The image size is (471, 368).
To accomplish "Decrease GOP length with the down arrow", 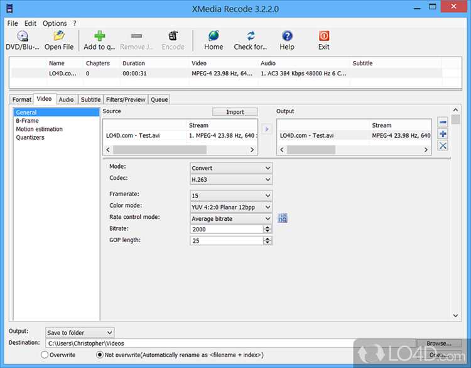I will point(267,243).
